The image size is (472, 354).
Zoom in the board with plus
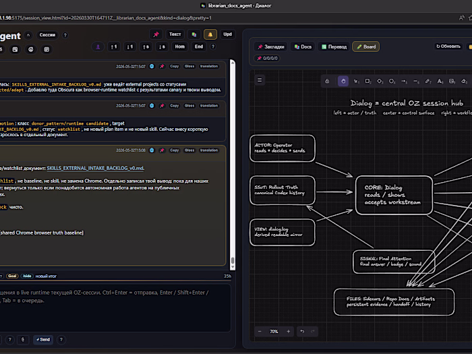289,332
